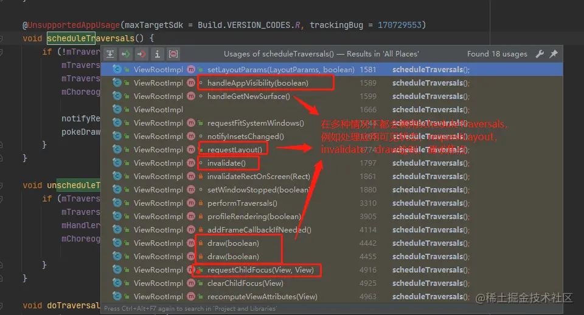The height and width of the screenshot is (315, 584).
Task: Click the method 'm' icon on requestLayout row
Action: pyautogui.click(x=191, y=150)
